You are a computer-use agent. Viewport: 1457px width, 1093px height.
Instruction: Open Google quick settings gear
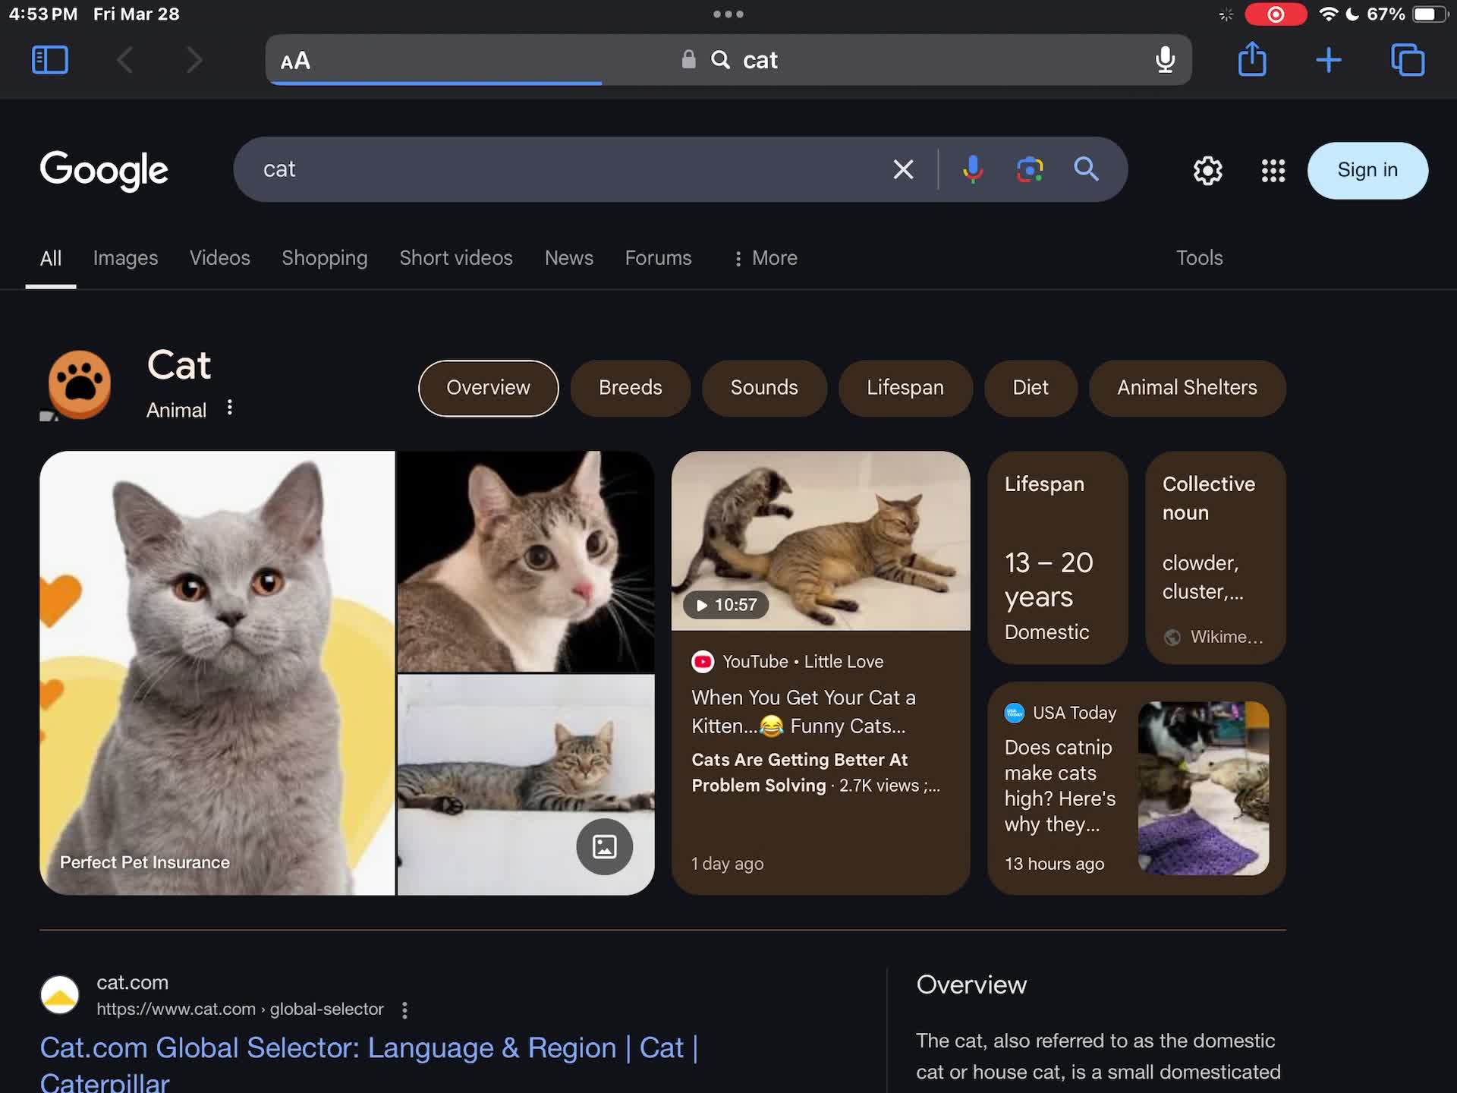1207,171
